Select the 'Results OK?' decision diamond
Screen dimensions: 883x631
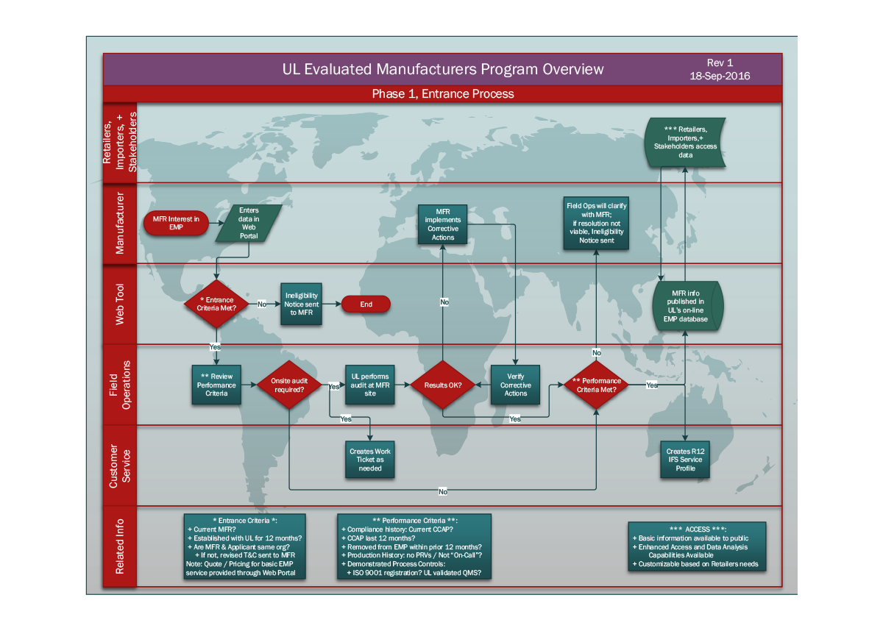[443, 385]
